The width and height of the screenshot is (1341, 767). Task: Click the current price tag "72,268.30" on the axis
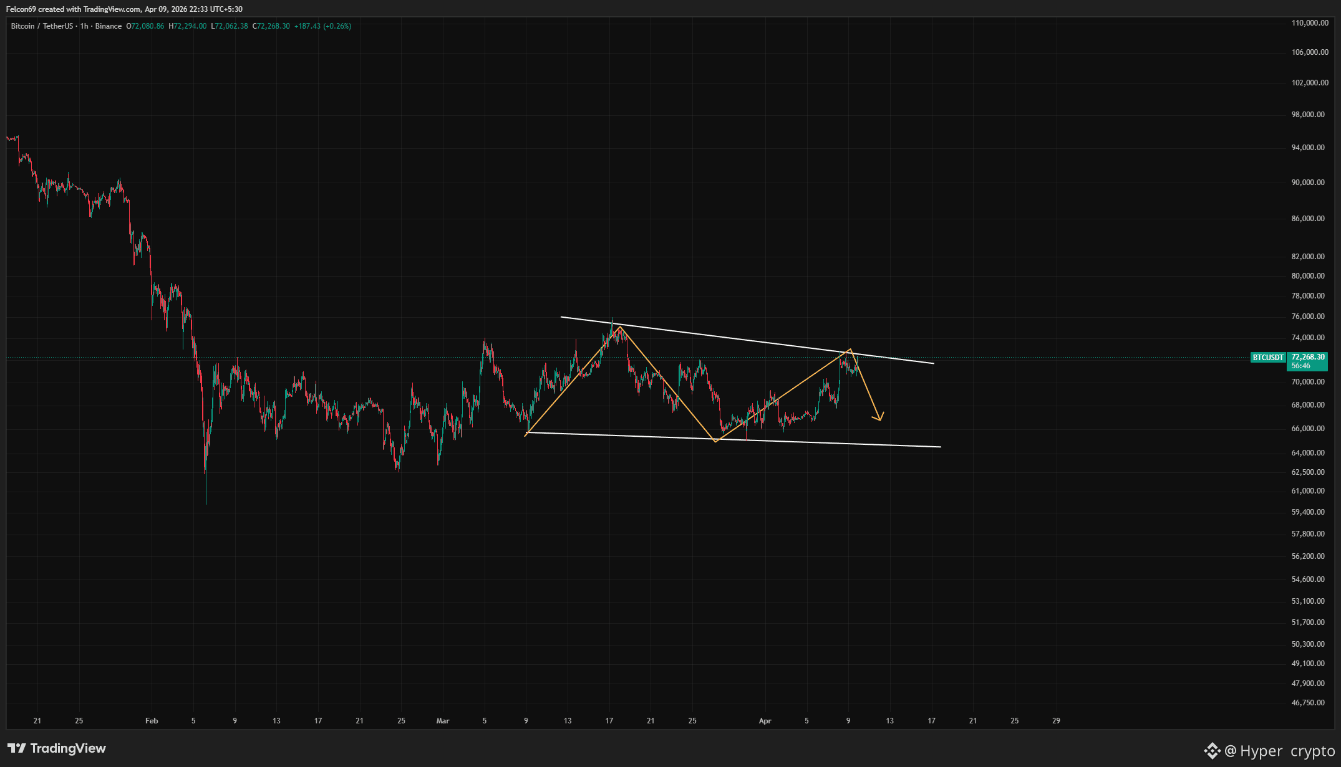click(x=1308, y=357)
